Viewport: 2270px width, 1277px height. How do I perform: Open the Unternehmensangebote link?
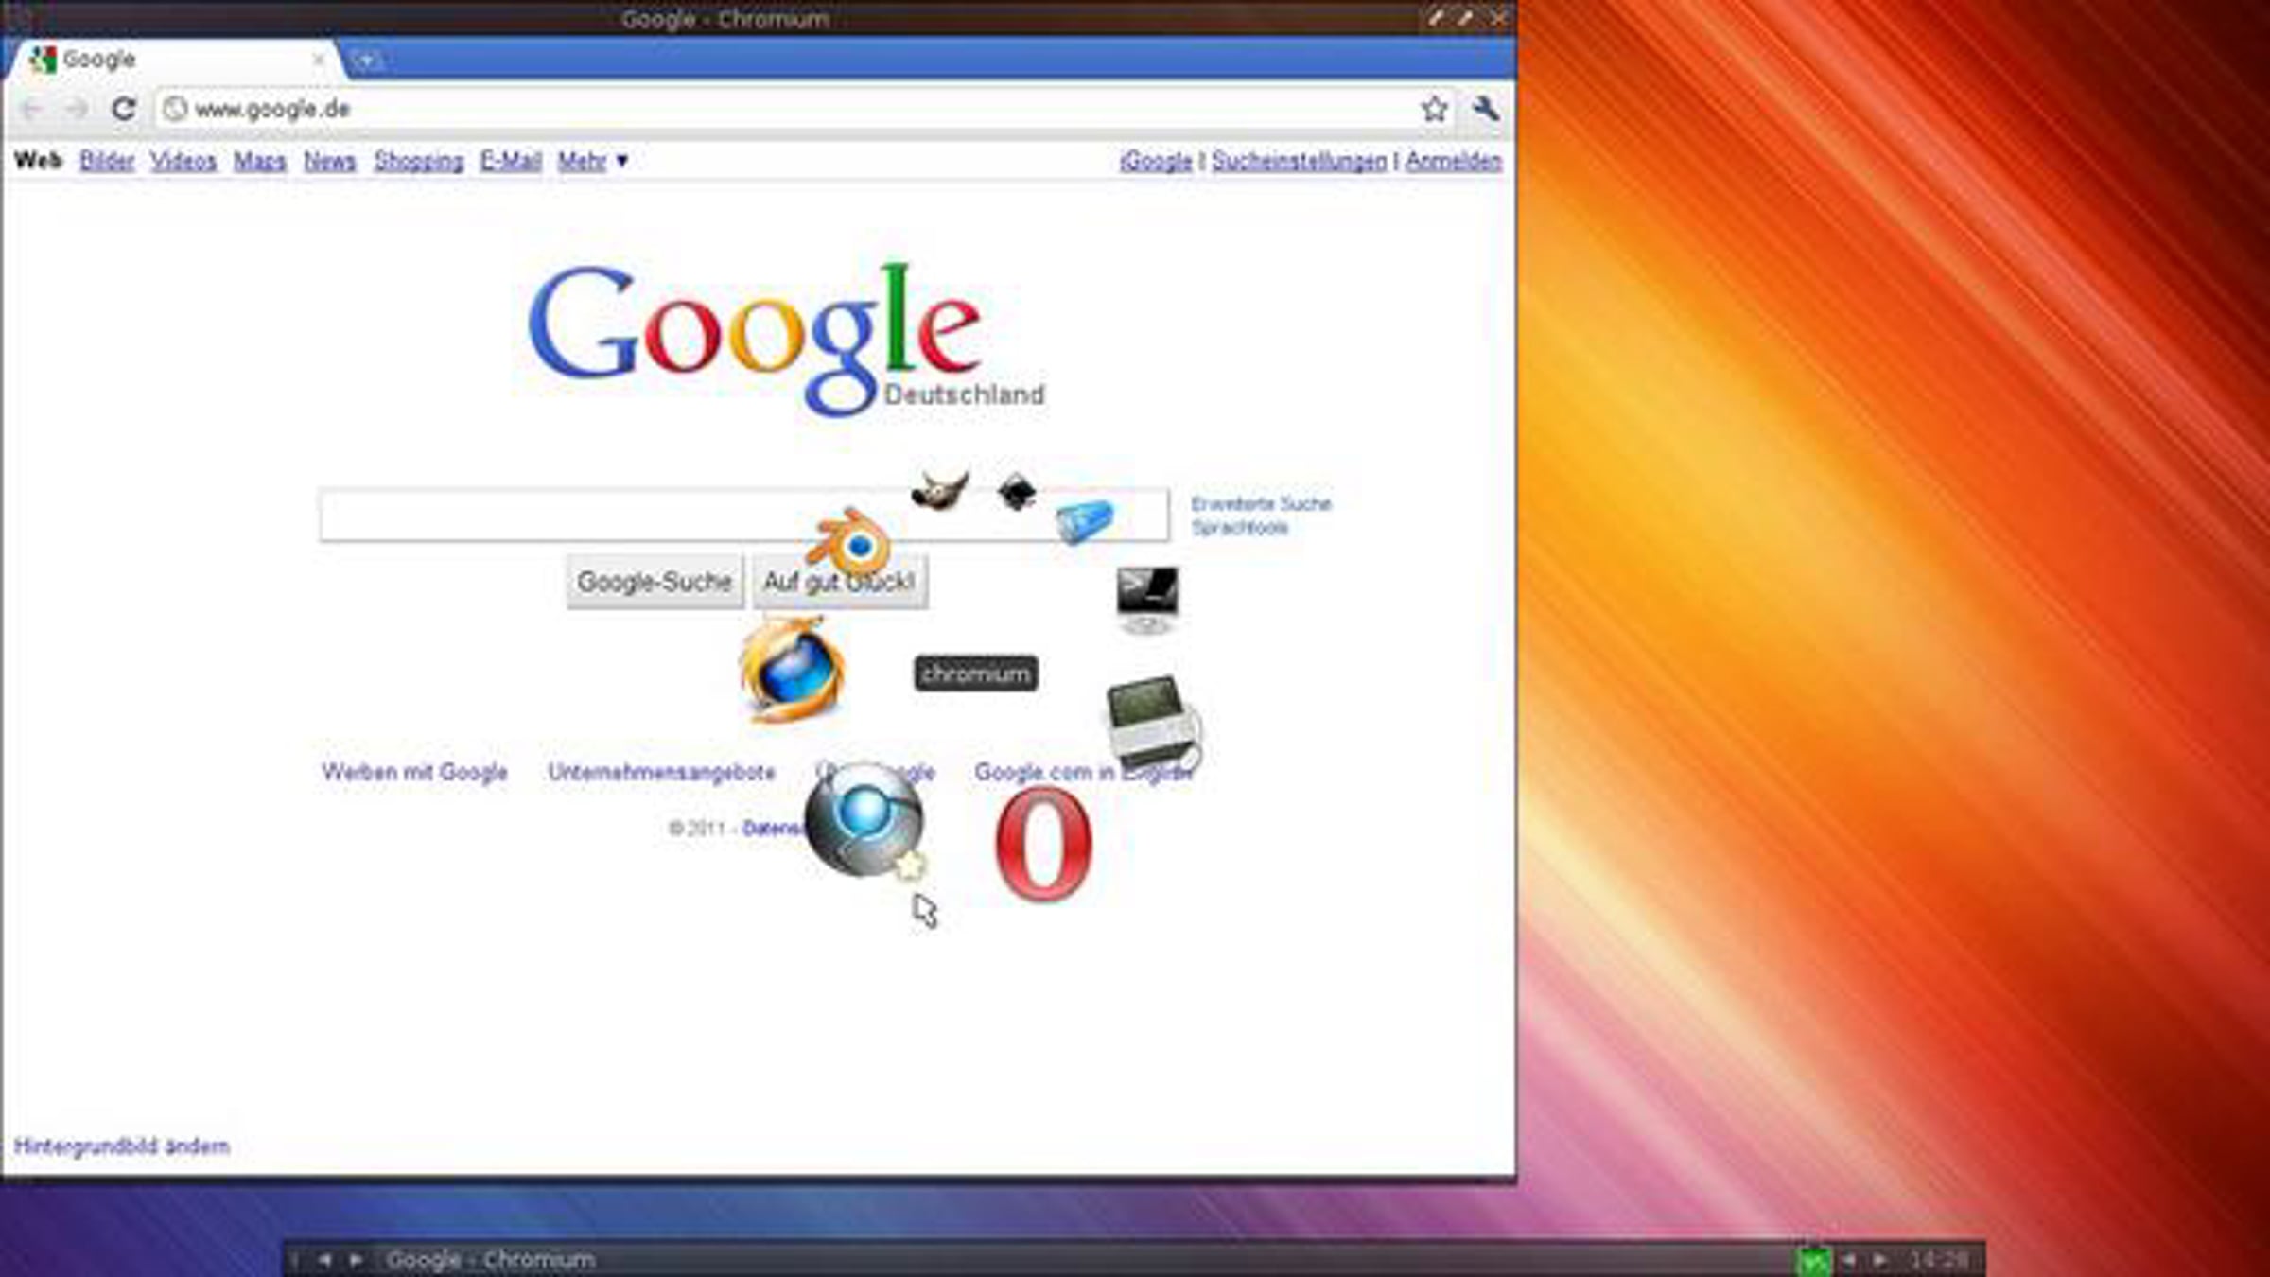coord(662,772)
